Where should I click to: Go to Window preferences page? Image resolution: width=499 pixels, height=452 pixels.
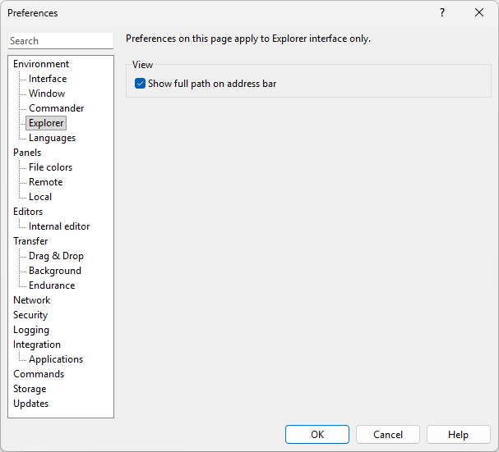pos(47,94)
